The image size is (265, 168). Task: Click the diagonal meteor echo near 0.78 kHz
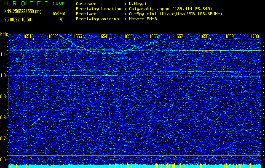[x=37, y=121]
